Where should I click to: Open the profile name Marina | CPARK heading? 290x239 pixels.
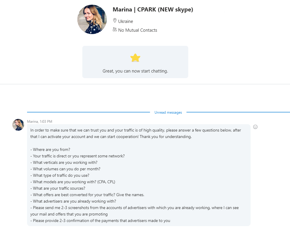(153, 10)
